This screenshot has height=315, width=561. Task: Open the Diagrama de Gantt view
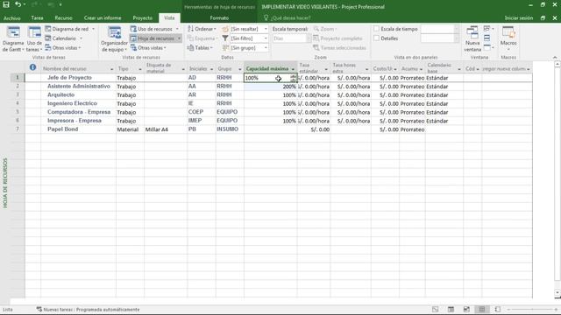tap(13, 39)
